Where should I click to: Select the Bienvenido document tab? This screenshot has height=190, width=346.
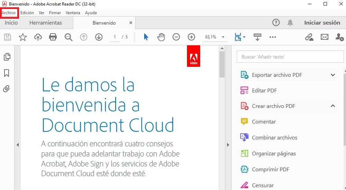pyautogui.click(x=104, y=23)
